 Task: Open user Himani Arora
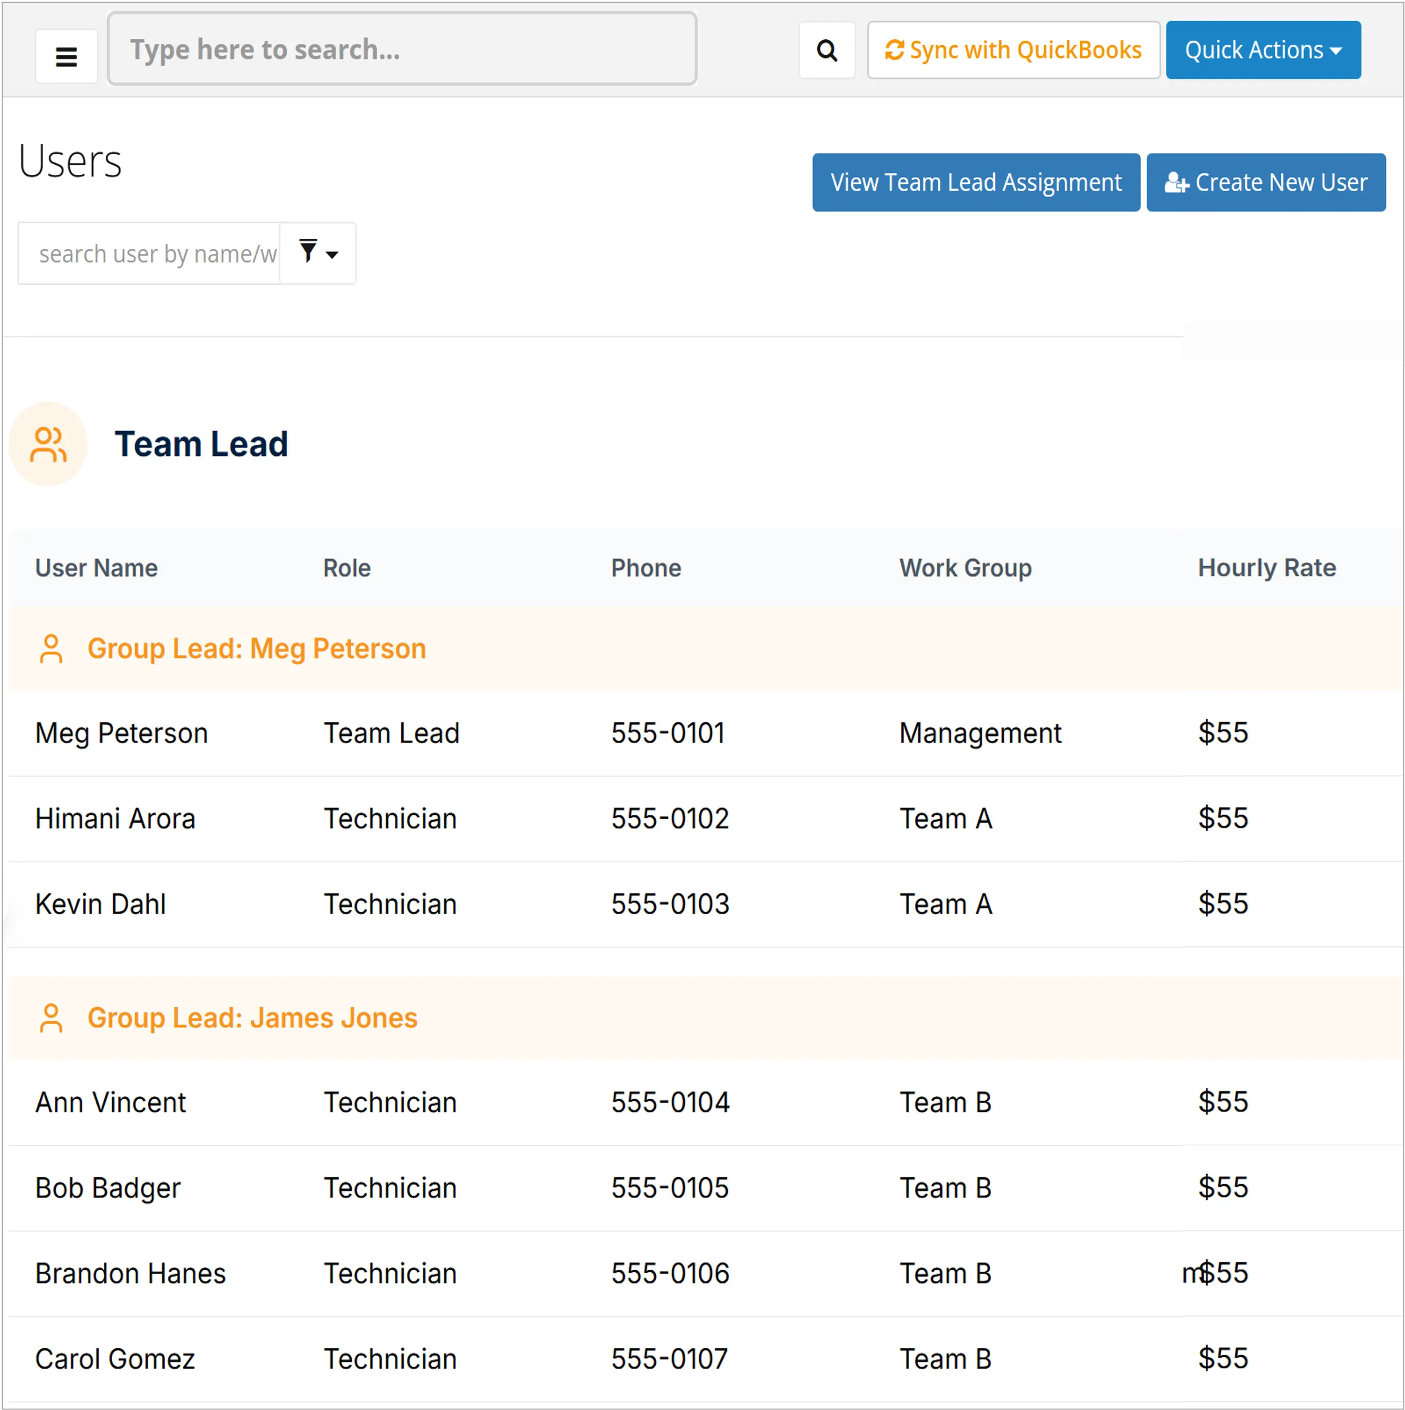pos(115,818)
